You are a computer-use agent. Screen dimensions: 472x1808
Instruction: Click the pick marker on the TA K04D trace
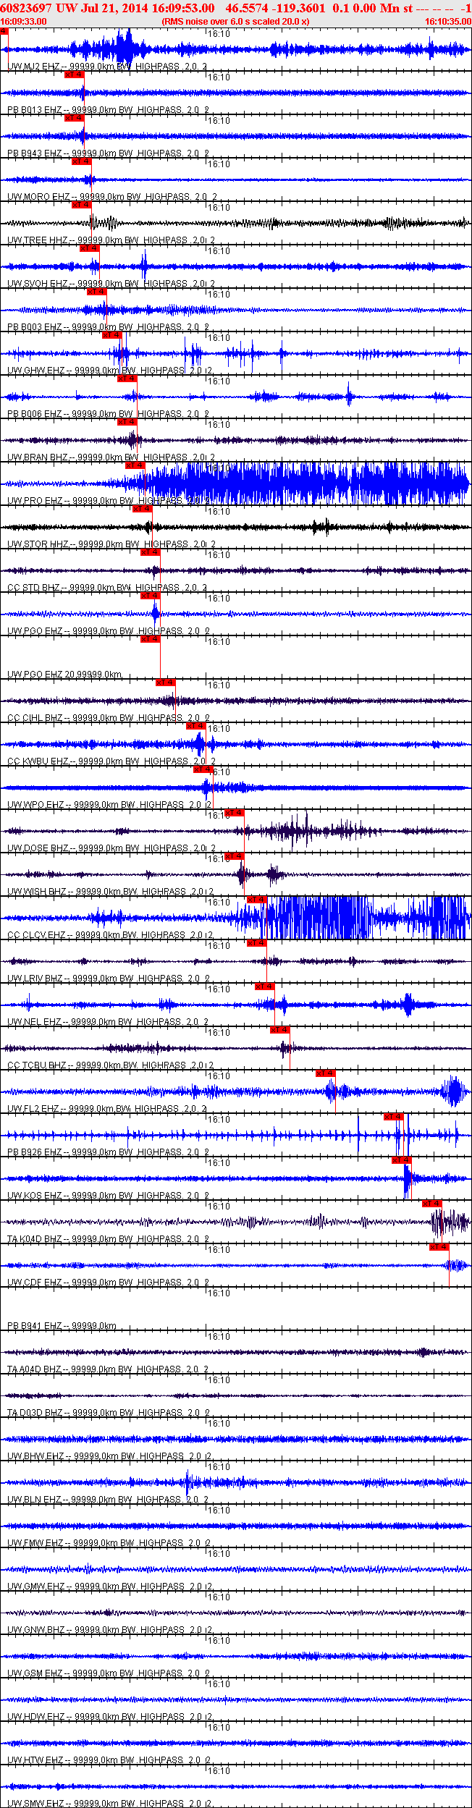click(432, 1204)
